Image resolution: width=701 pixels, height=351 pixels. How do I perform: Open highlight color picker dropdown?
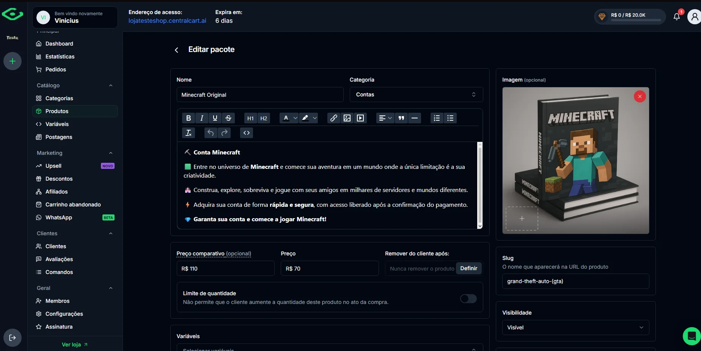point(308,118)
